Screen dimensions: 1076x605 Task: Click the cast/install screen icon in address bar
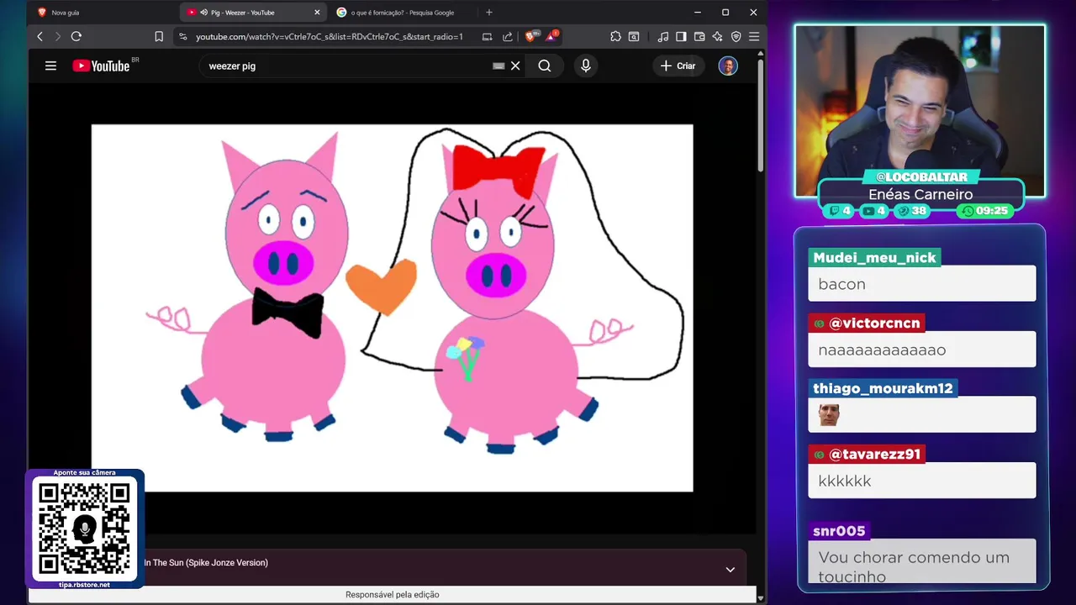(x=486, y=36)
